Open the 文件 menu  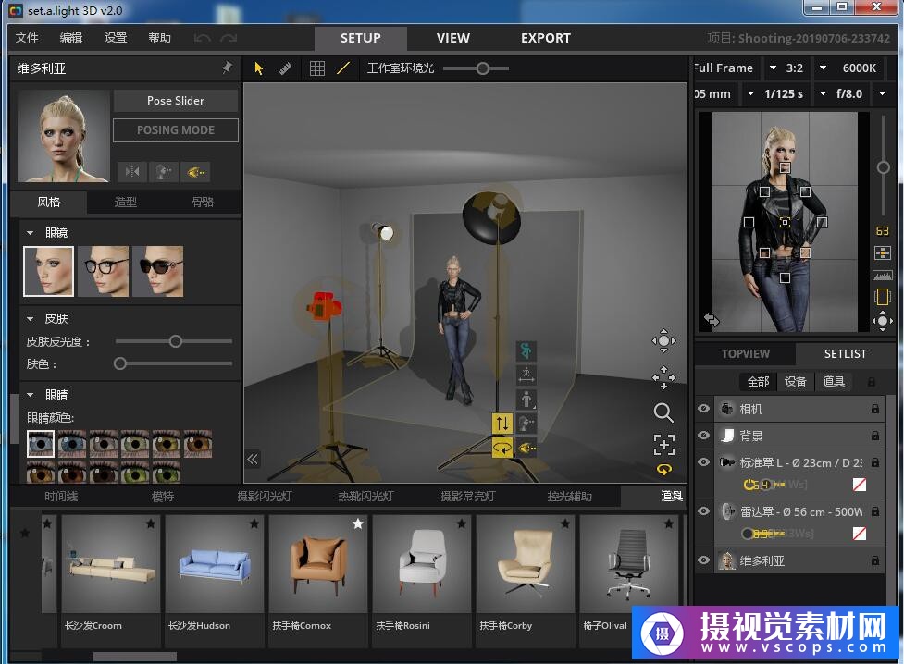click(x=27, y=38)
